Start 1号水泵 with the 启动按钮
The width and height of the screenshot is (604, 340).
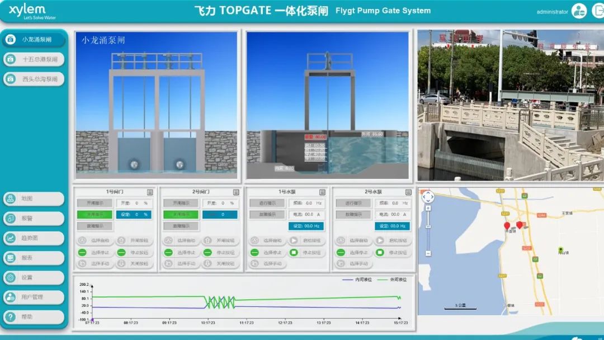point(308,240)
